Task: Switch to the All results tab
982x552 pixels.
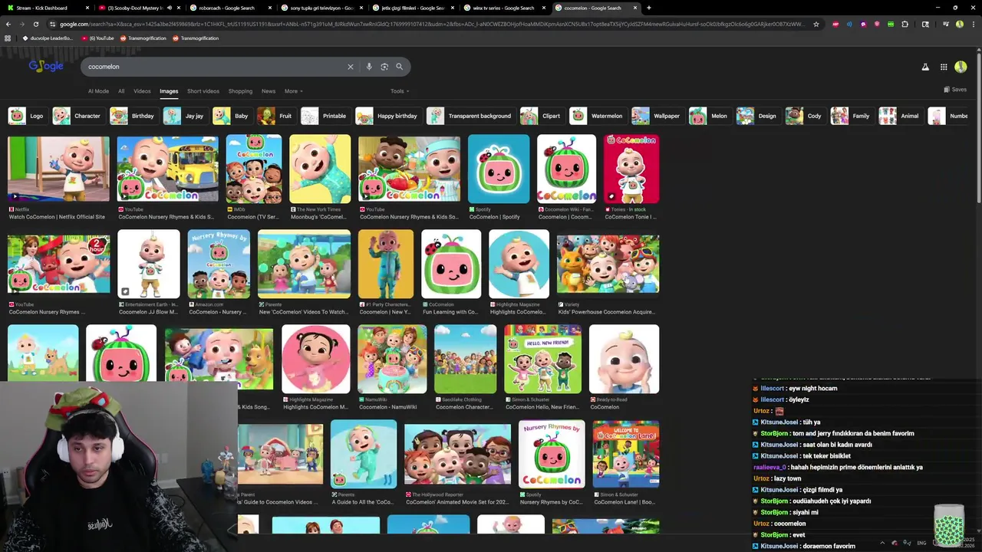Action: point(121,91)
